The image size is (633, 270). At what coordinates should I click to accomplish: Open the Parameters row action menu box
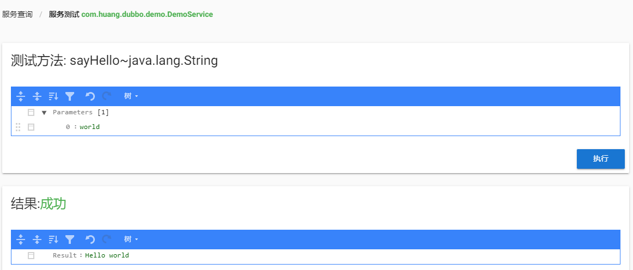[x=31, y=113]
